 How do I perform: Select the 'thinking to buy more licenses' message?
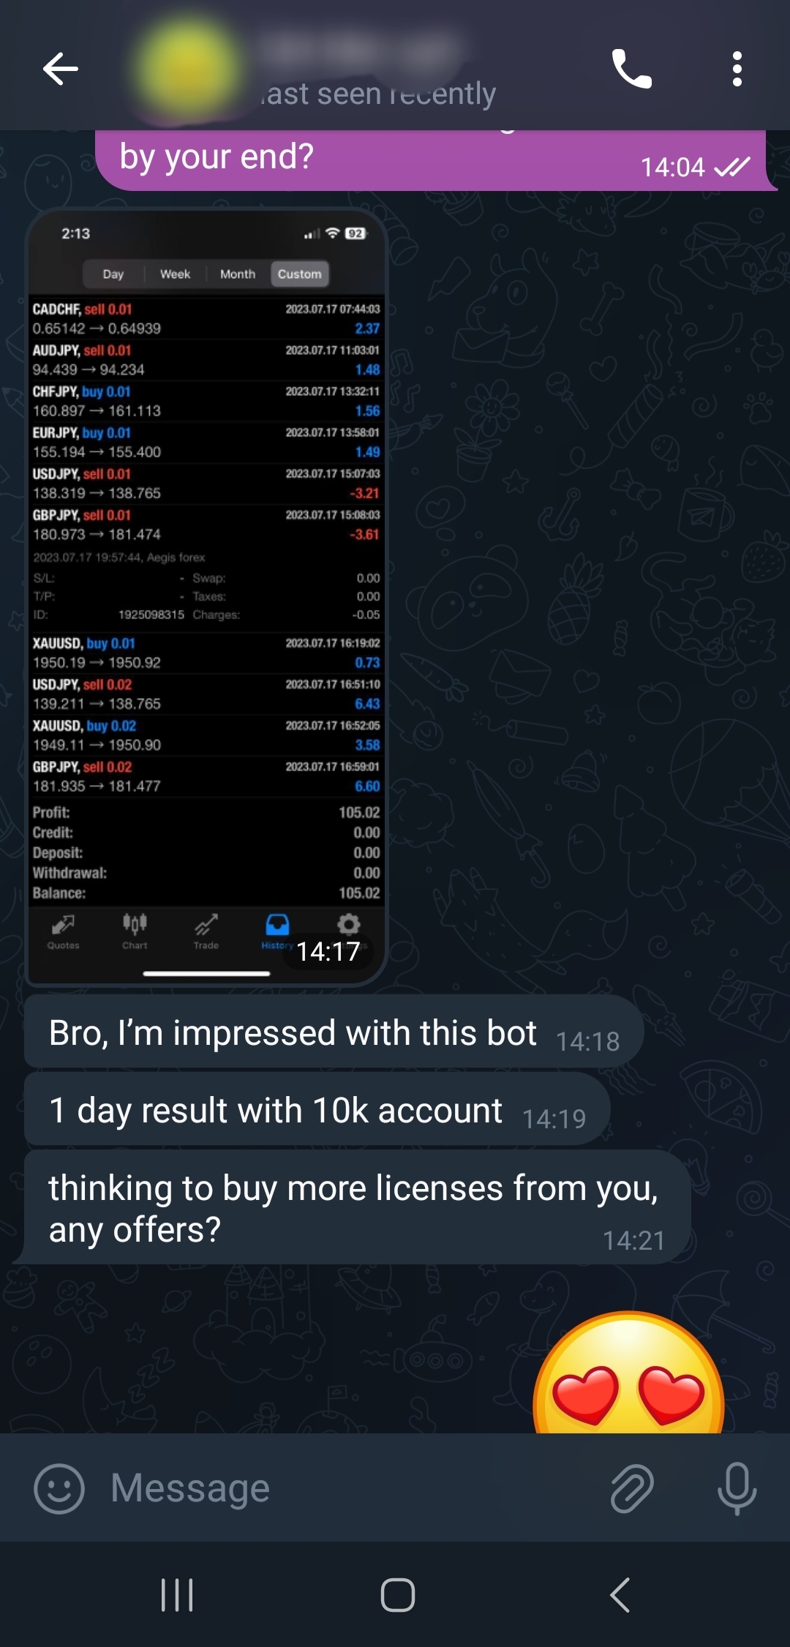click(357, 1207)
